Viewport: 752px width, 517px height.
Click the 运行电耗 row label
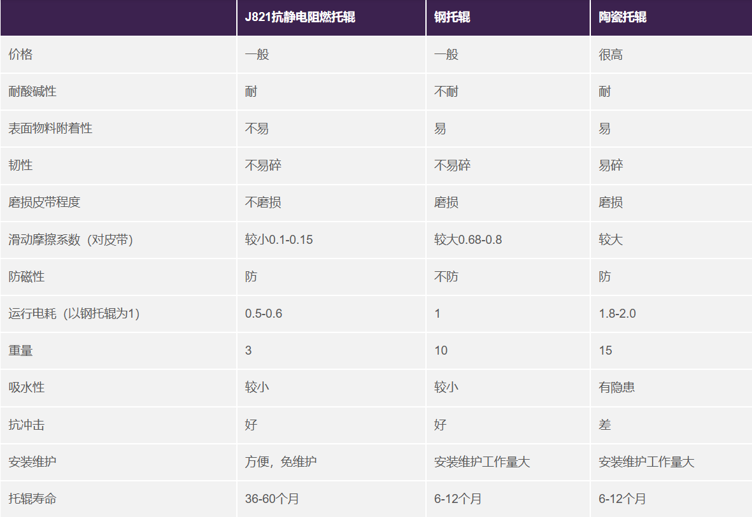(74, 314)
